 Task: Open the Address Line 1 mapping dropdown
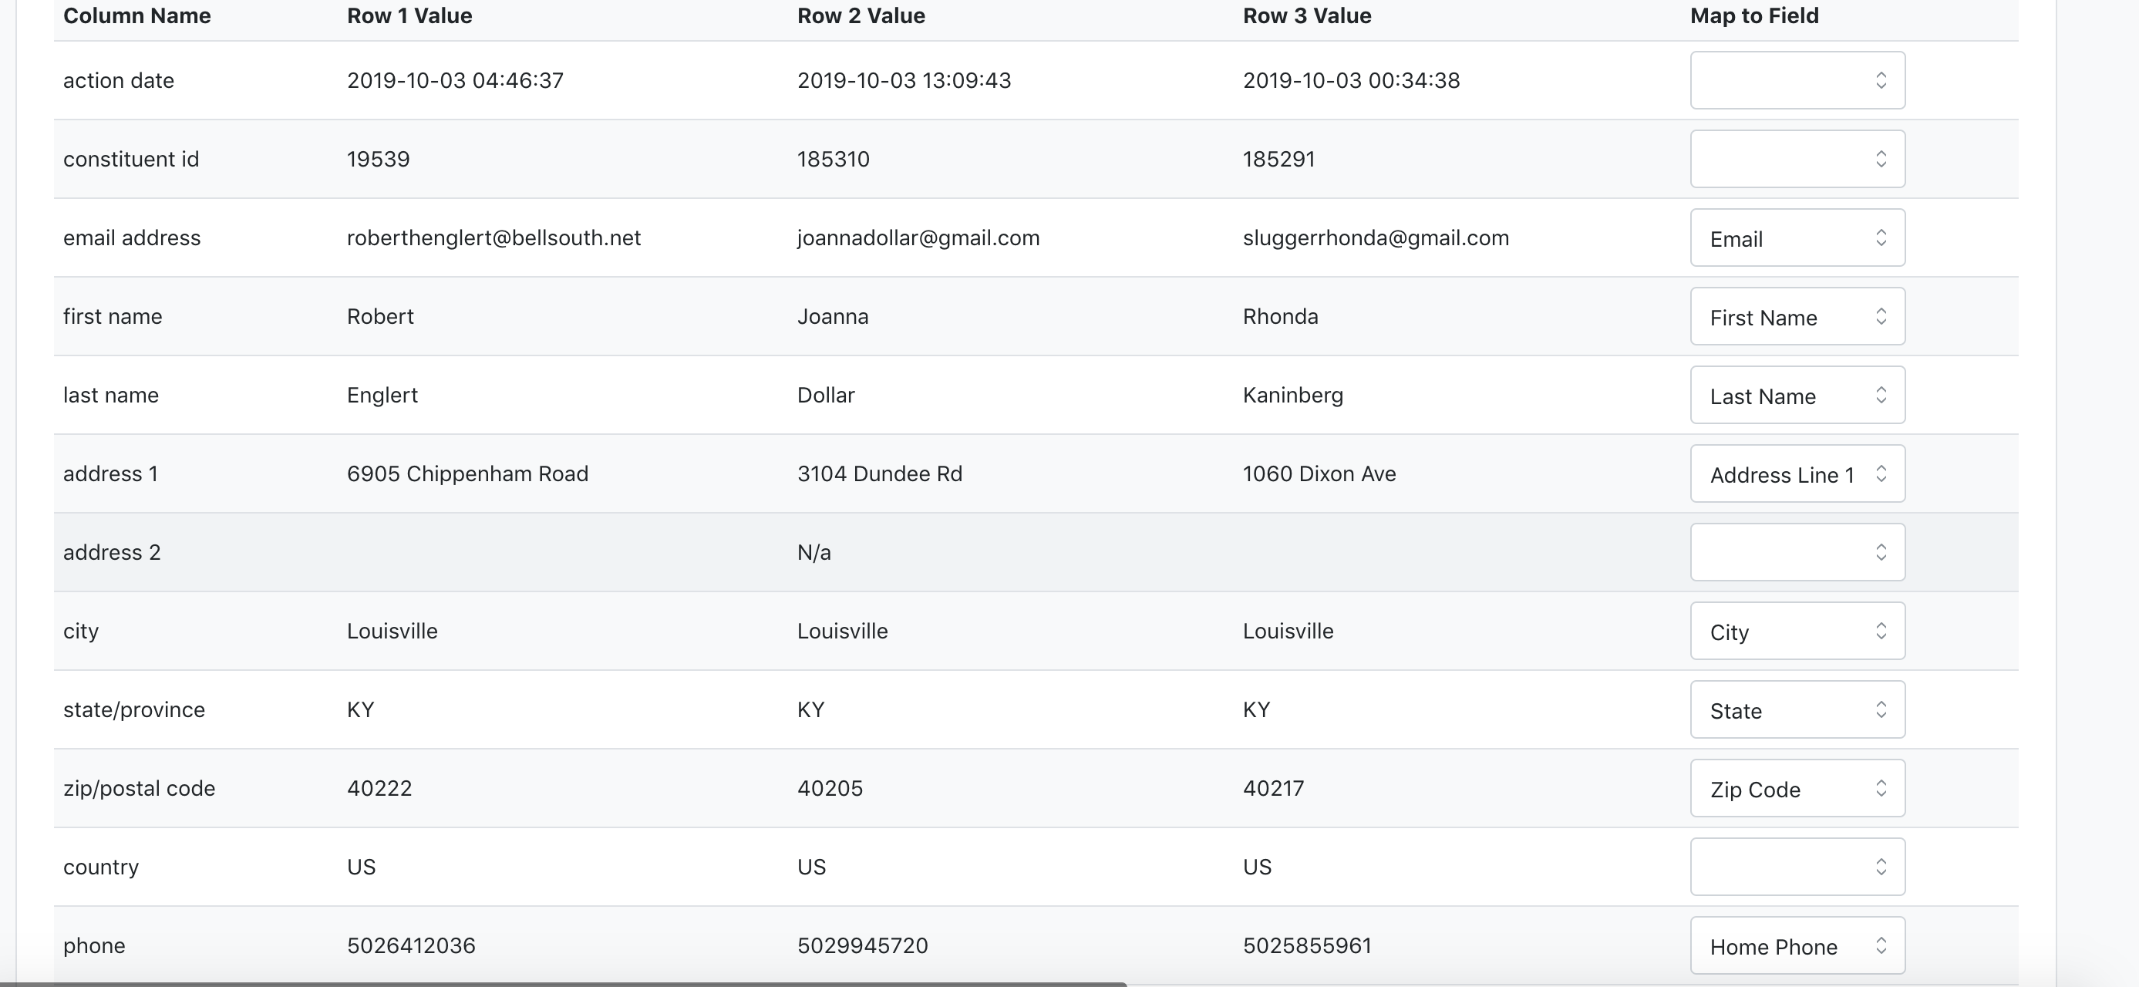point(1797,474)
